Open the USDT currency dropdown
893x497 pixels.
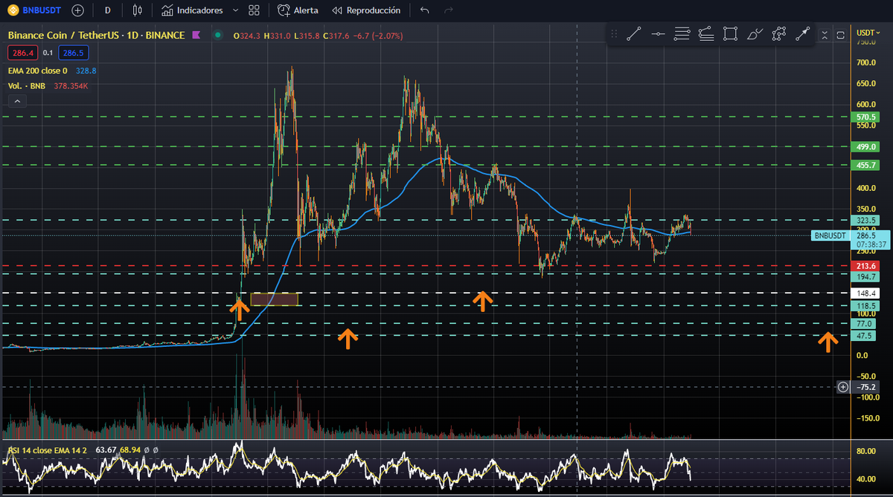(866, 33)
